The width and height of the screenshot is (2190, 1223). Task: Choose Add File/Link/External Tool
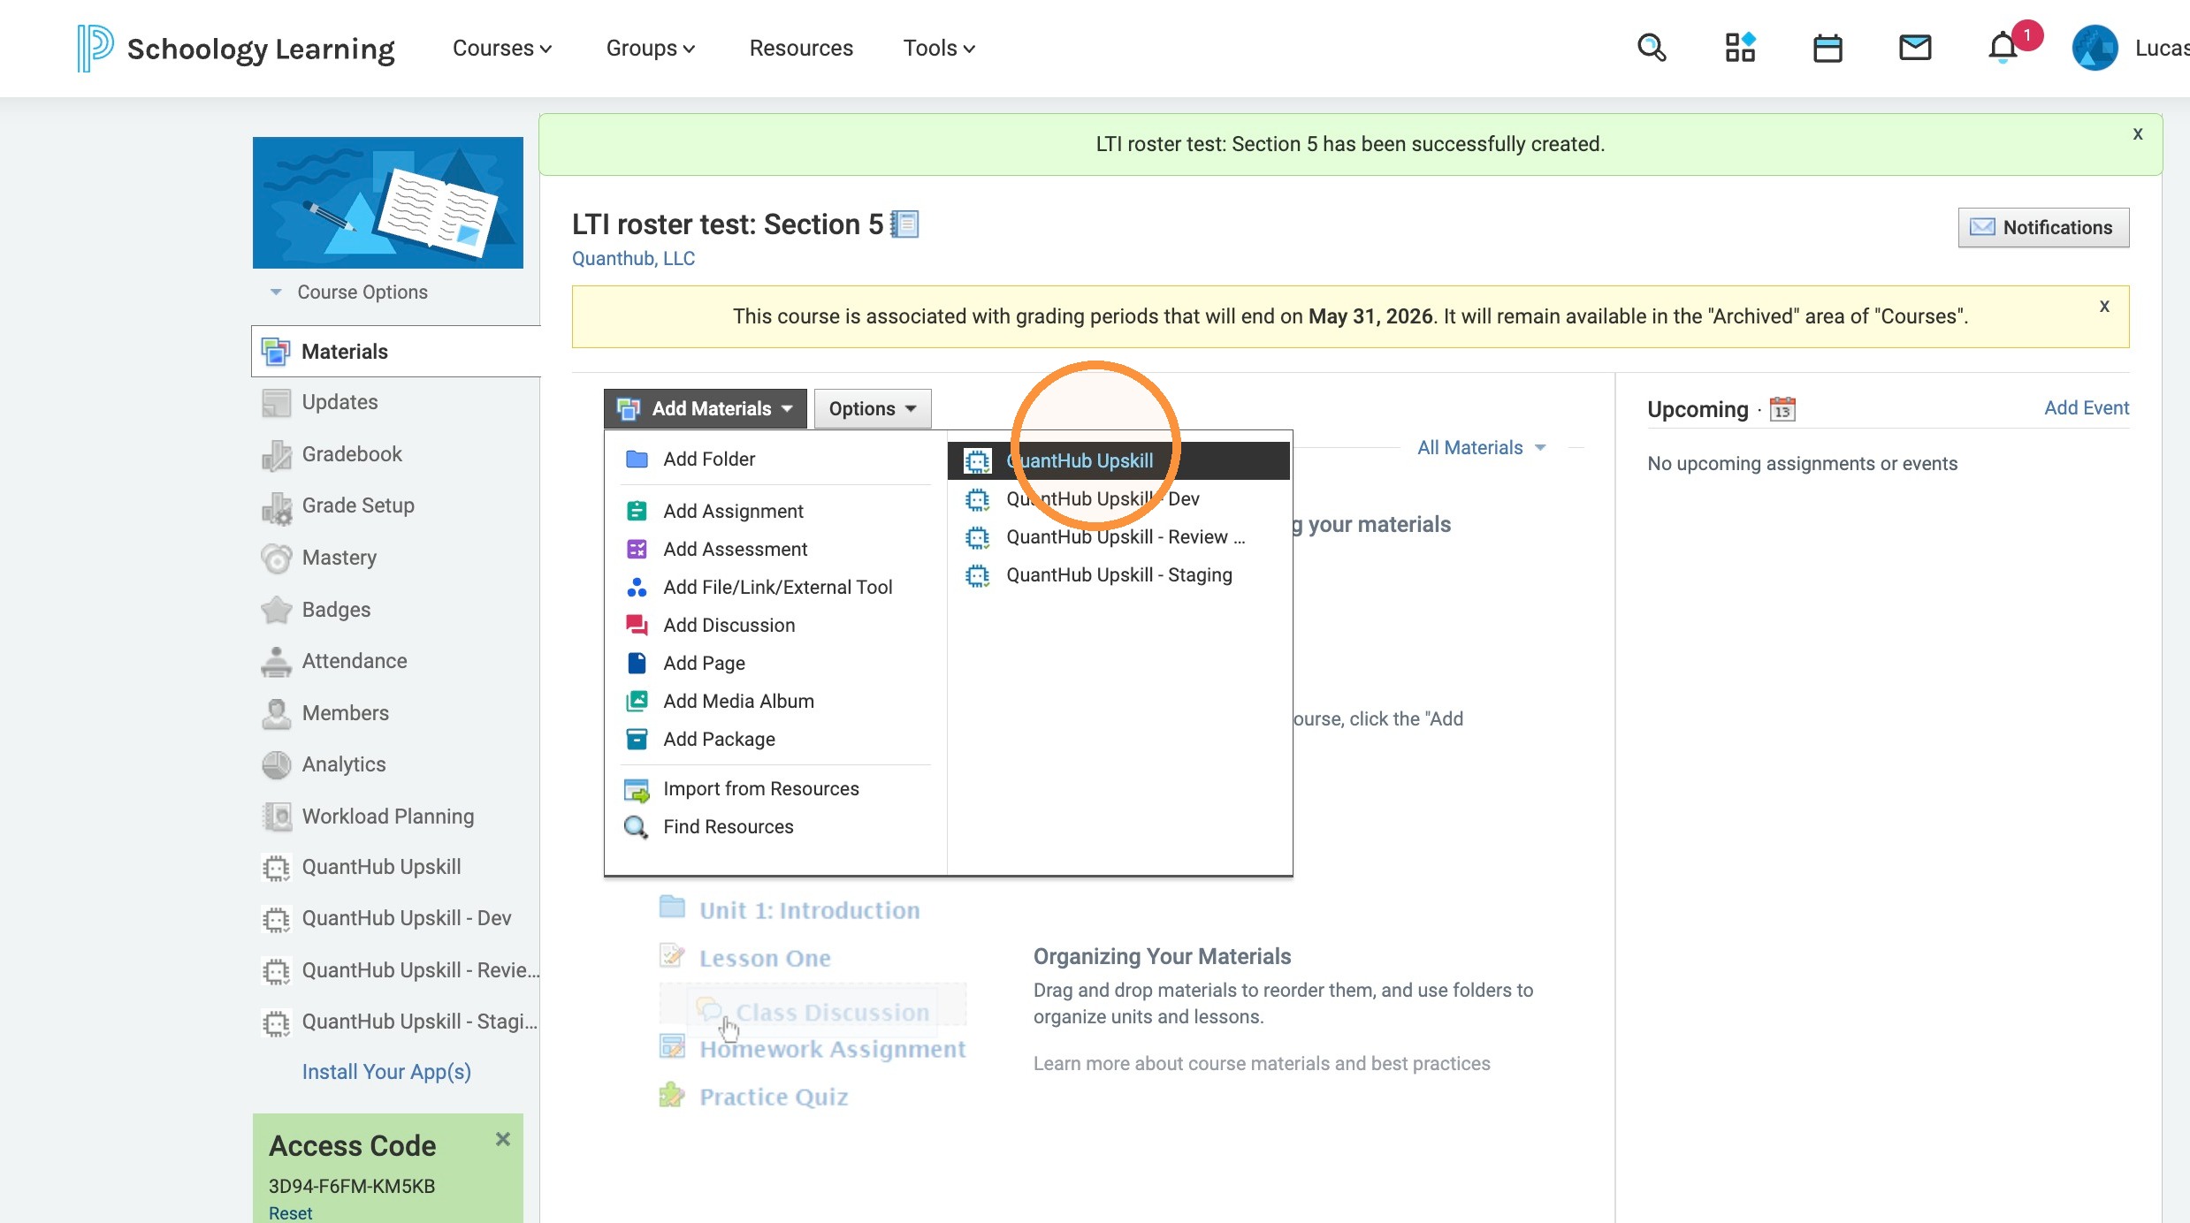(x=777, y=587)
